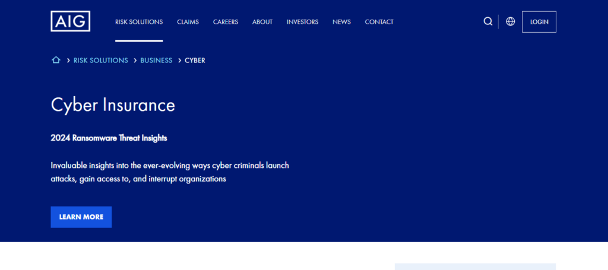
Task: Click the AIG logo
Action: (x=70, y=21)
